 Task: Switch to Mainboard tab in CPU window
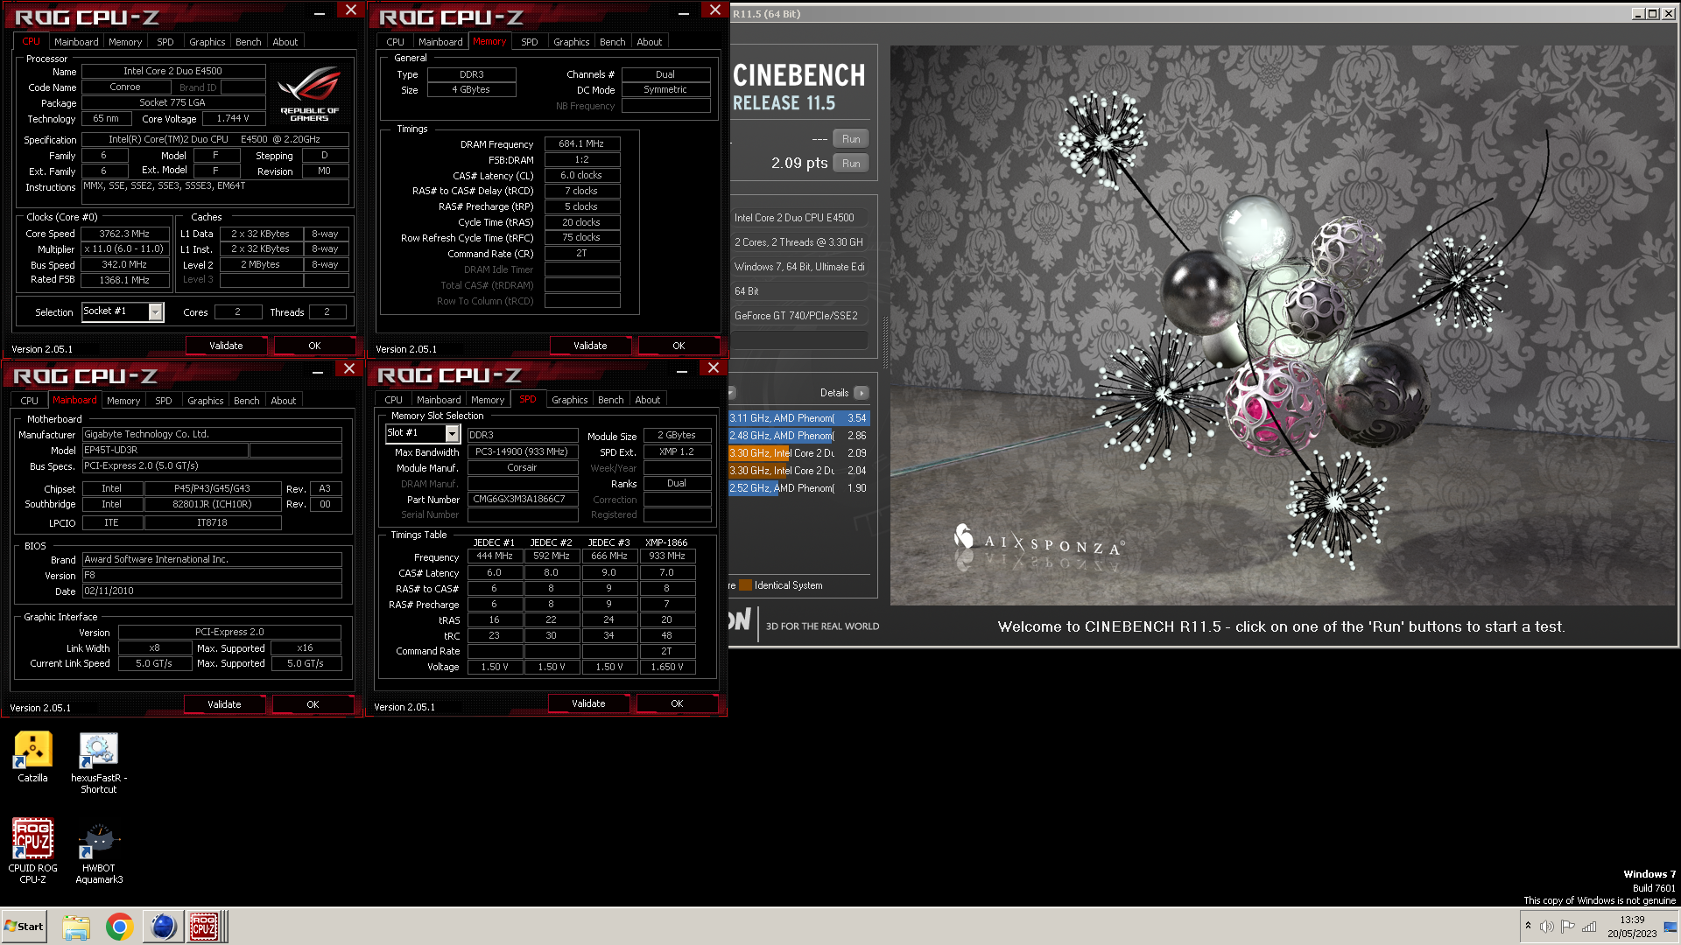pos(76,41)
